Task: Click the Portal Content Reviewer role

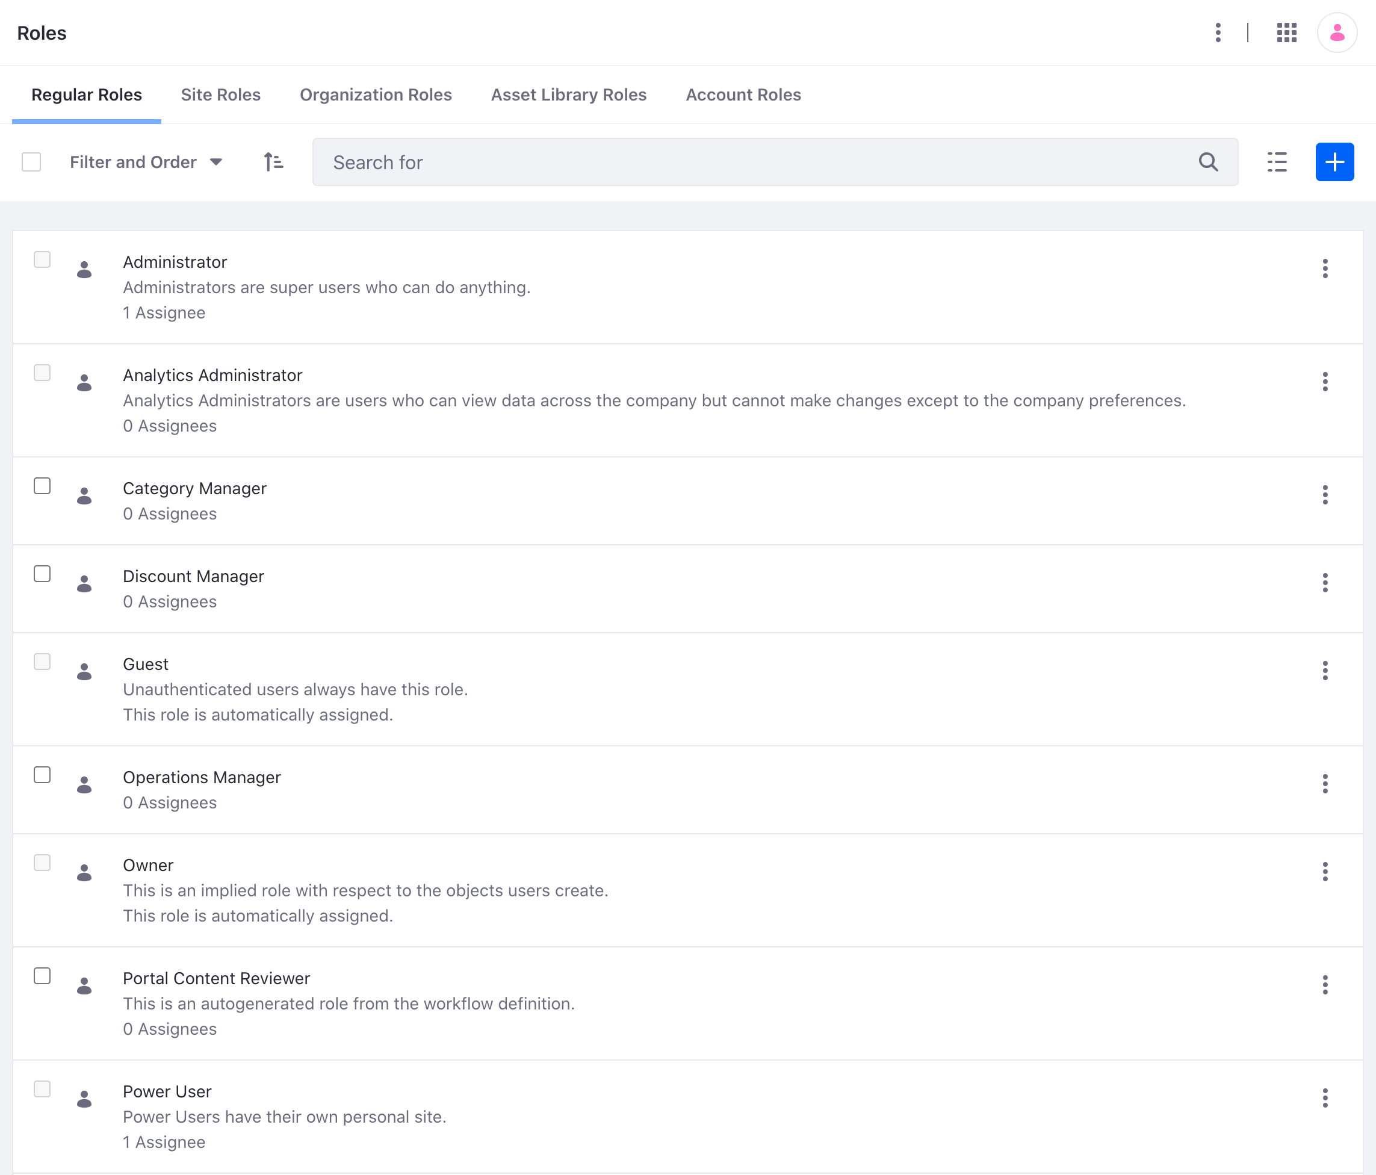Action: (x=215, y=978)
